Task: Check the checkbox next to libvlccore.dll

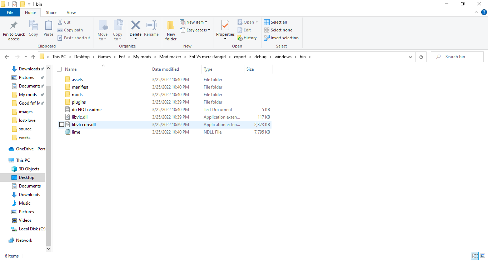Action: point(61,124)
